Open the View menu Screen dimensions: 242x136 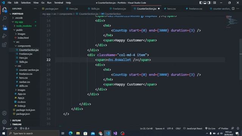pos(36,3)
